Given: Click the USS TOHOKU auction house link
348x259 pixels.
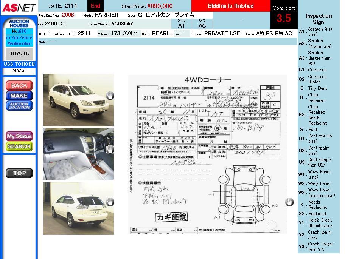Looking at the screenshot, I should [19, 64].
